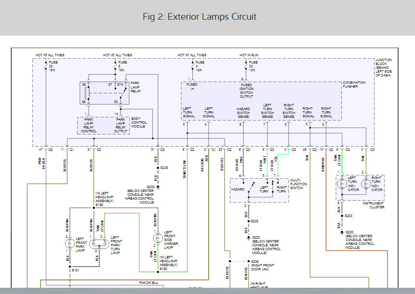
Task: Select the 'FUSE 20 10A' label
Action: [x=253, y=66]
